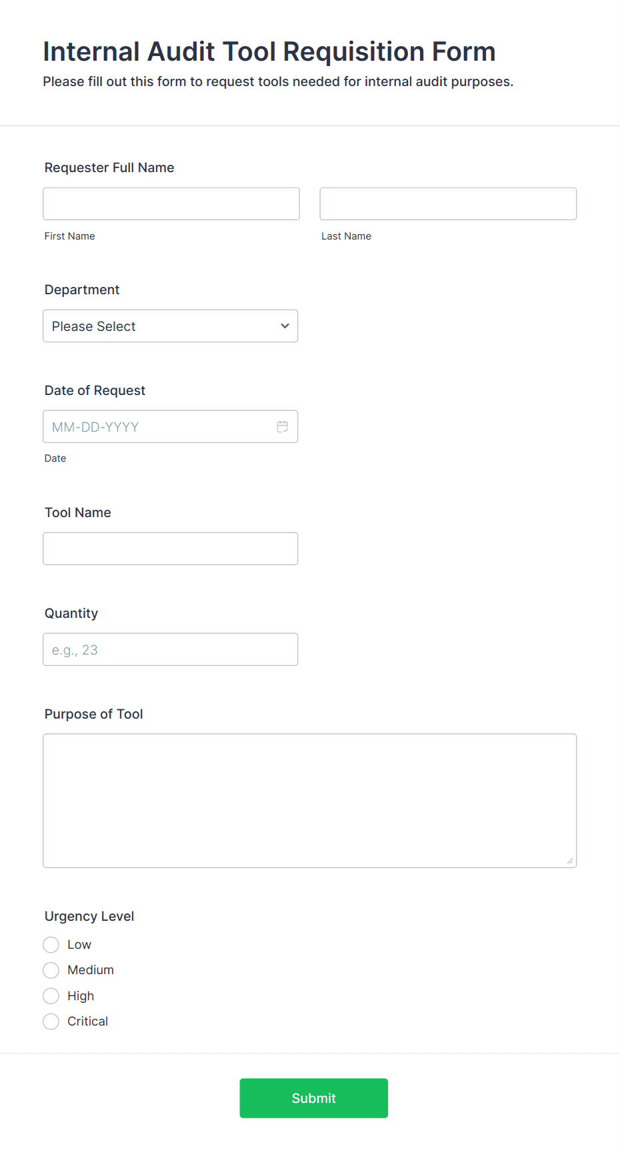Select the Low urgency radio button
This screenshot has height=1151, width=620.
coord(51,945)
